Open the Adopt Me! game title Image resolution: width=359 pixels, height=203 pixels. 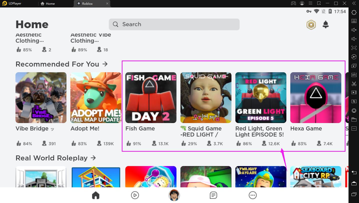point(85,129)
